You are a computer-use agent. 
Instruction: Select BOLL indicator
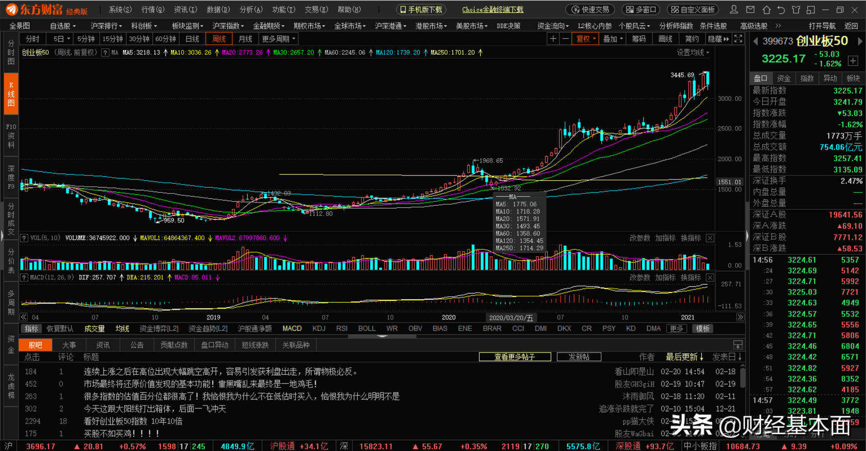[x=367, y=328]
